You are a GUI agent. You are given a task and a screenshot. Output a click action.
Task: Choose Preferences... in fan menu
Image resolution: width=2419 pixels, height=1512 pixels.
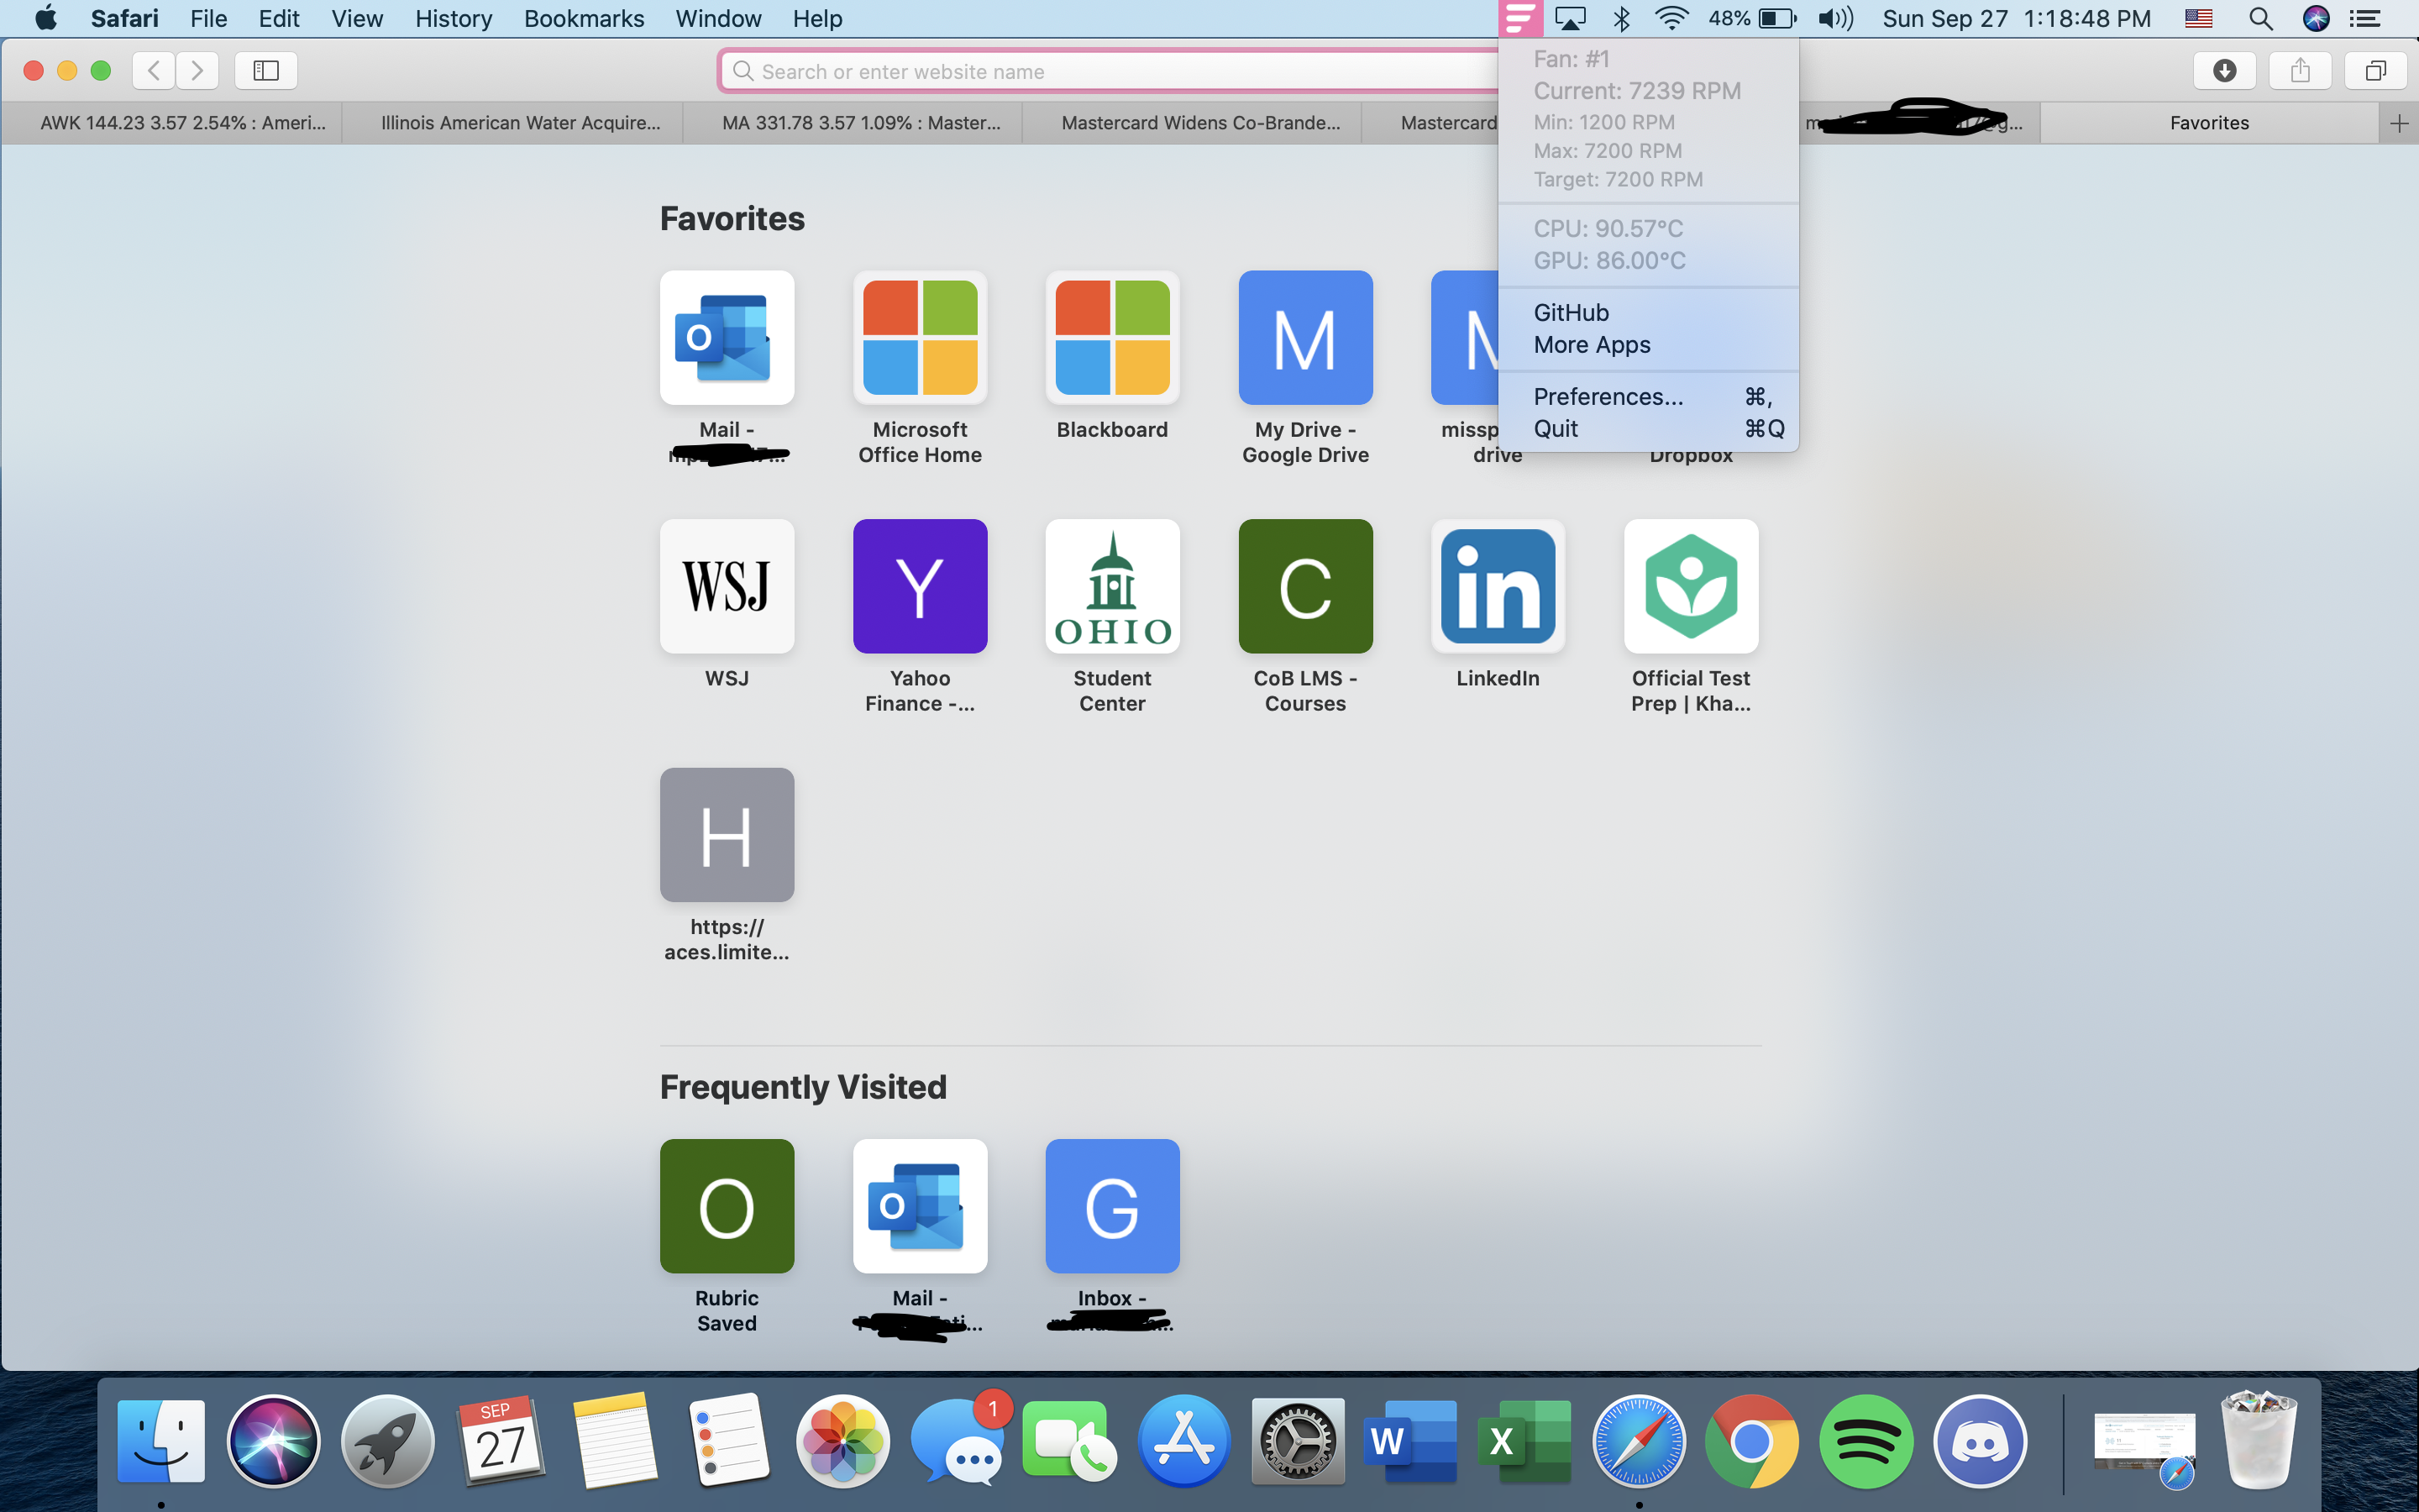(1608, 396)
